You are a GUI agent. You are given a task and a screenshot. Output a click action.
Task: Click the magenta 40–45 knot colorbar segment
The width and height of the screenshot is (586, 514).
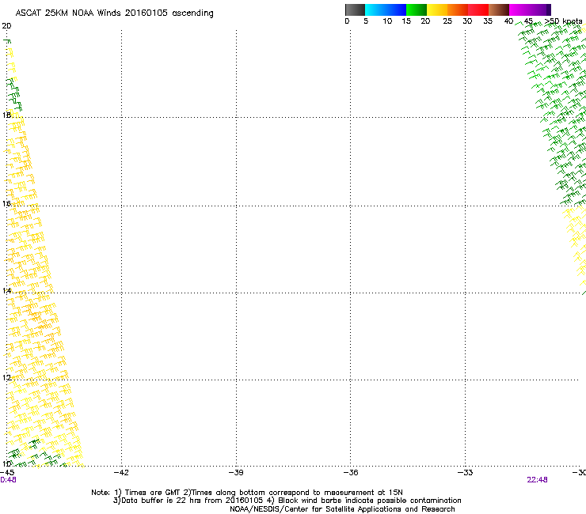point(519,9)
